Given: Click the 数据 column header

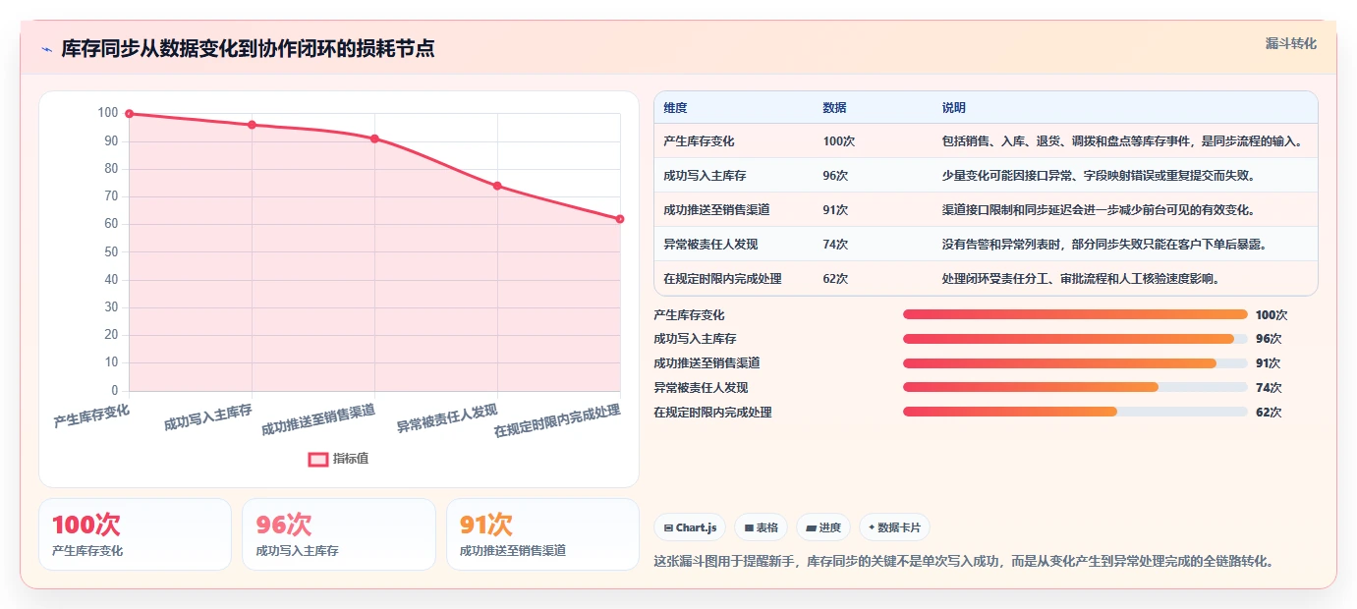Looking at the screenshot, I should point(834,107).
